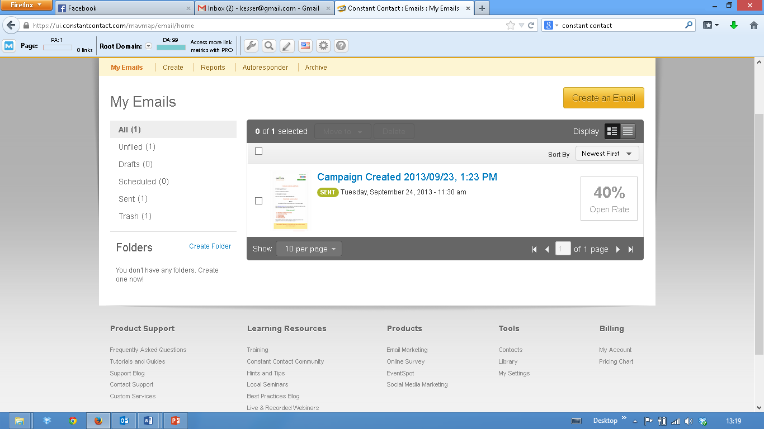Open Chrome from the taskbar

click(x=73, y=421)
